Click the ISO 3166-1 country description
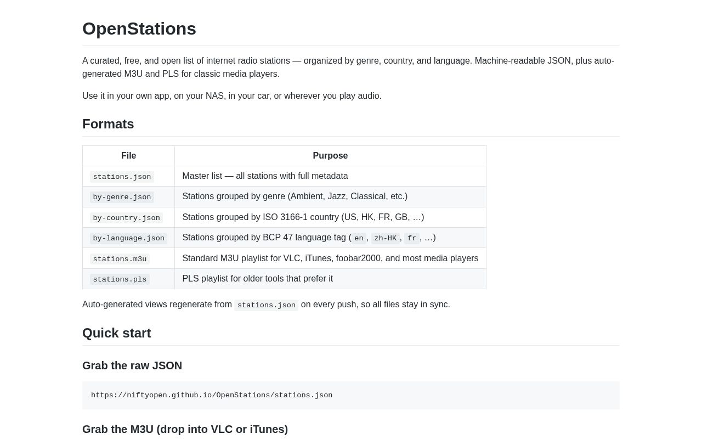The width and height of the screenshot is (702, 439). 330,217
